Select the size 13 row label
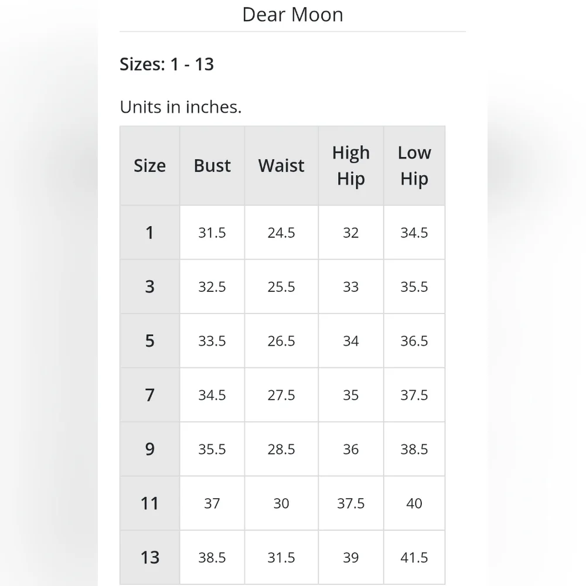Screen dimensions: 586x586 (150, 557)
